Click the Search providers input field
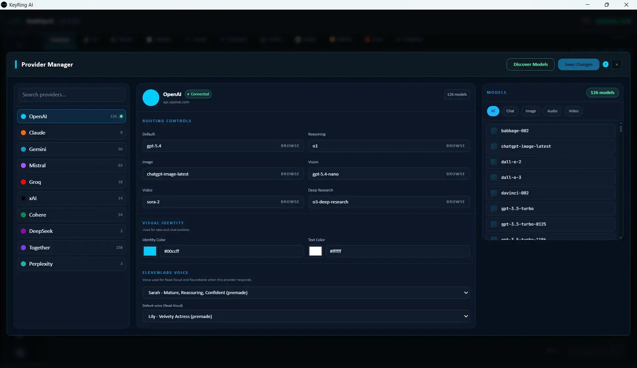The height and width of the screenshot is (368, 637). pyautogui.click(x=72, y=95)
